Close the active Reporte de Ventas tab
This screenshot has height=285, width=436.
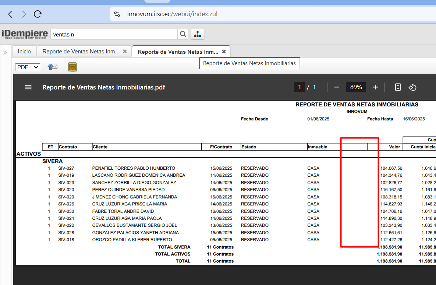point(224,52)
